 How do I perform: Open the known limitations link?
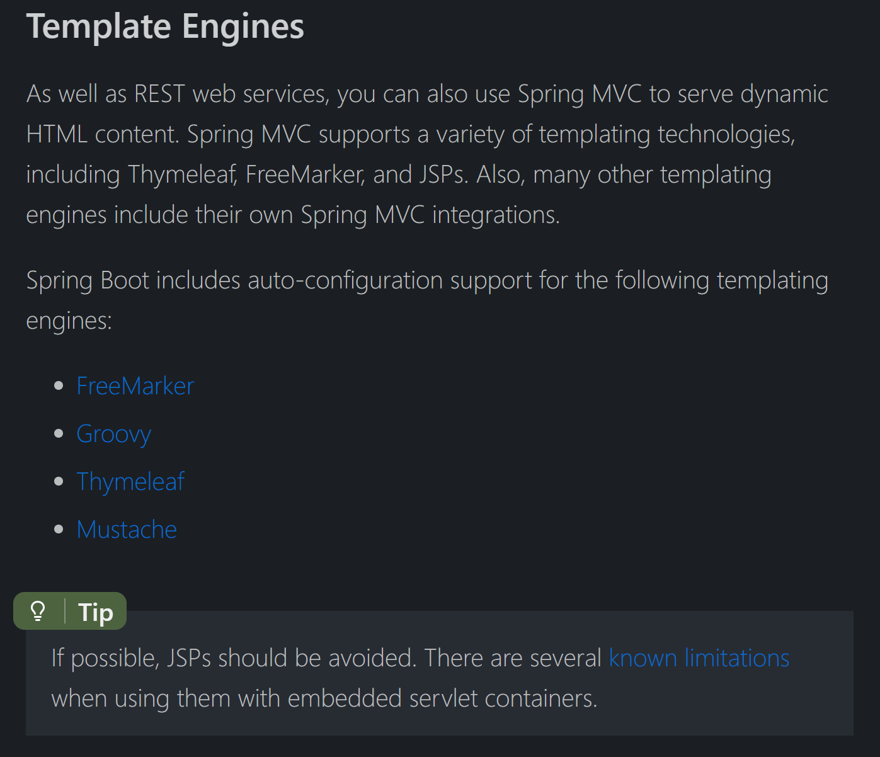click(x=699, y=658)
